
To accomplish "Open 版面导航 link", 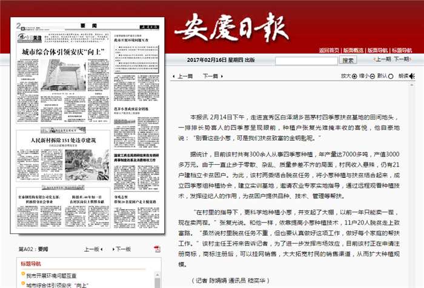I will tap(377, 50).
